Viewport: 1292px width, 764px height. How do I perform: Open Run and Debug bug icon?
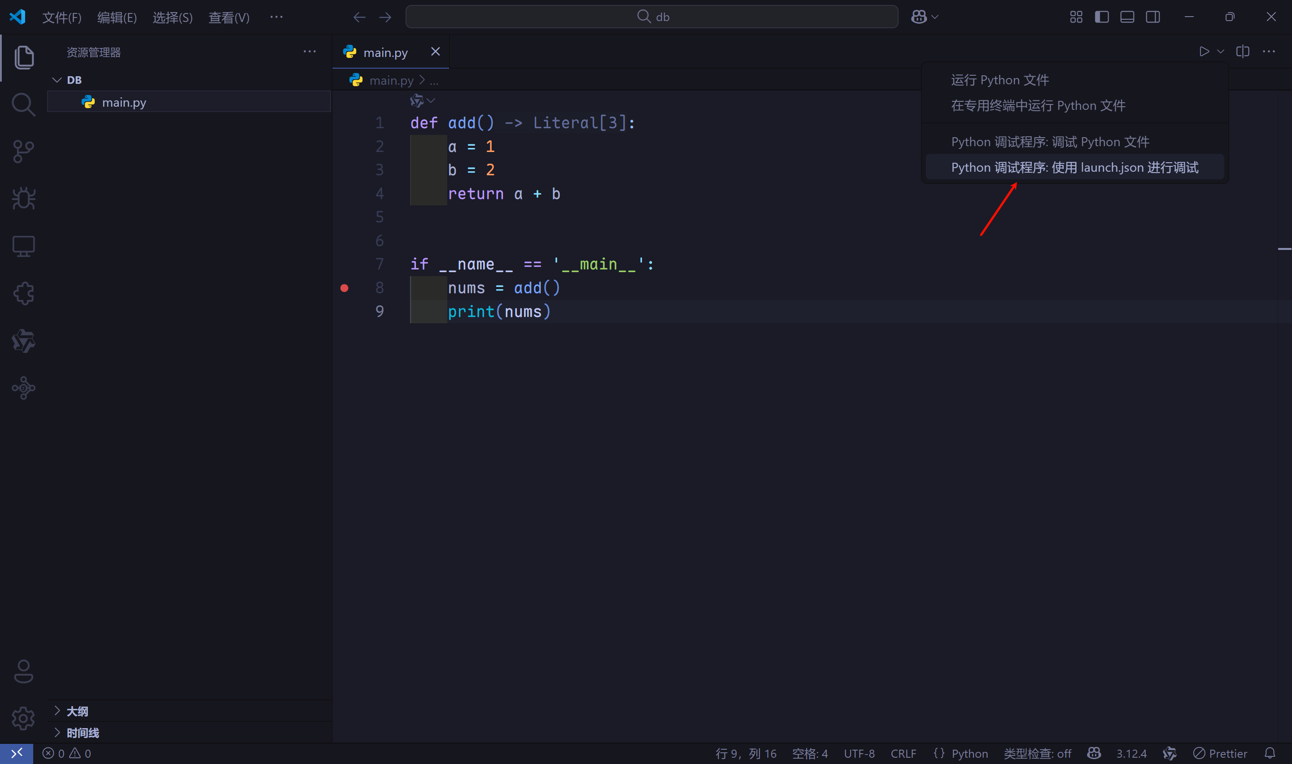coord(23,198)
